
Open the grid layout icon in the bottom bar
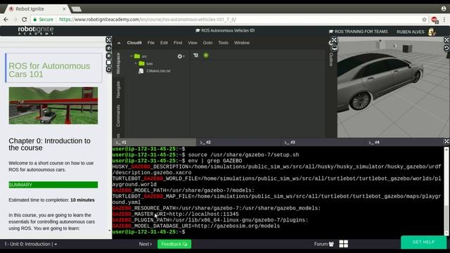pyautogui.click(x=344, y=244)
